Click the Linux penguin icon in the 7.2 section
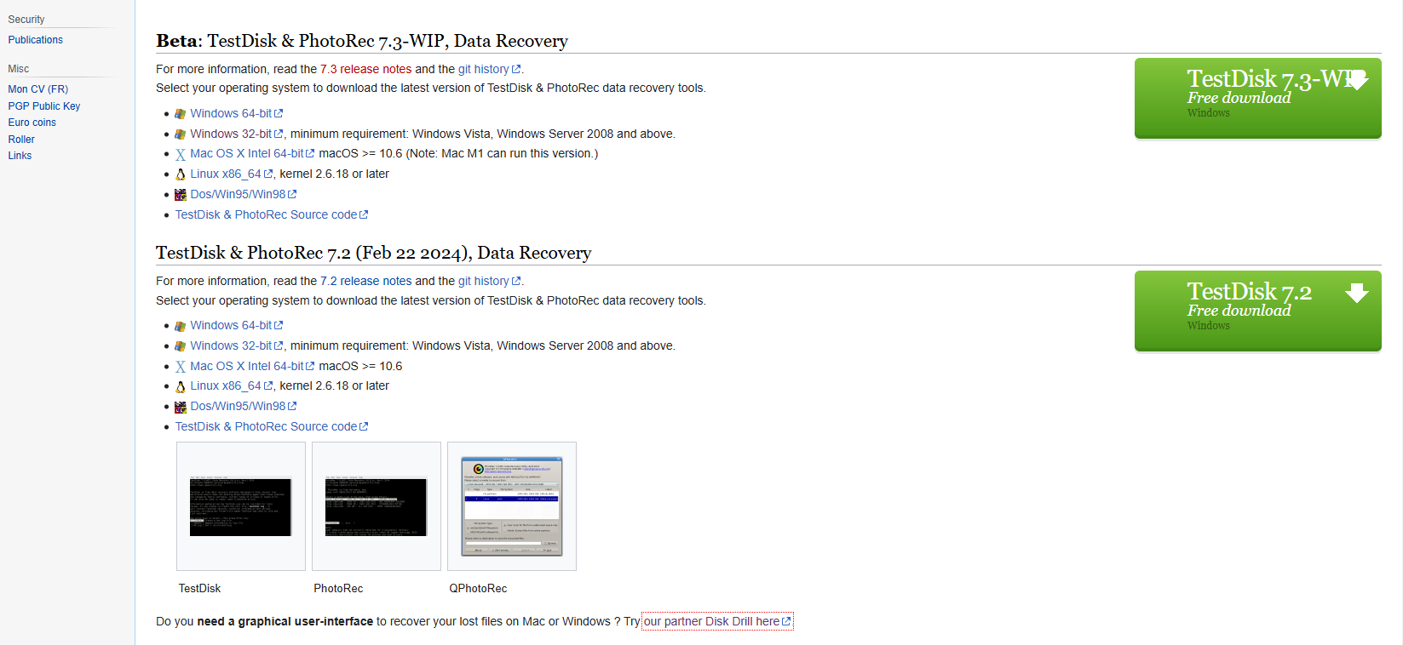This screenshot has width=1403, height=645. 181,386
